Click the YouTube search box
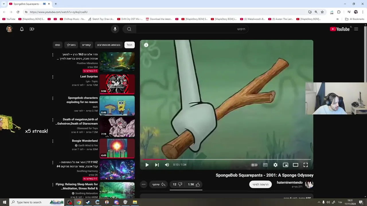 pos(192,29)
